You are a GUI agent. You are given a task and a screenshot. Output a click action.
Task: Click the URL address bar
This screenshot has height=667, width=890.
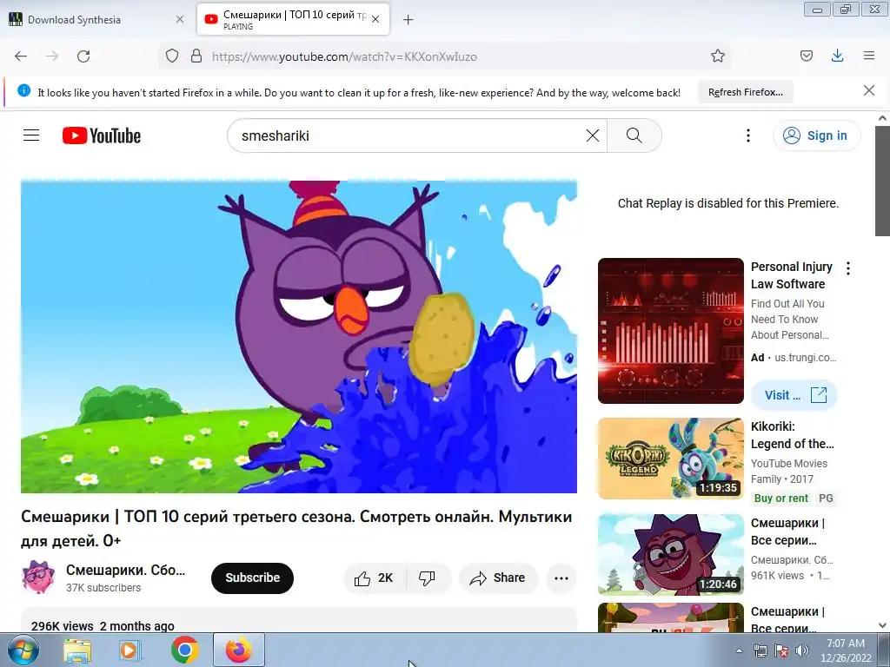(444, 56)
